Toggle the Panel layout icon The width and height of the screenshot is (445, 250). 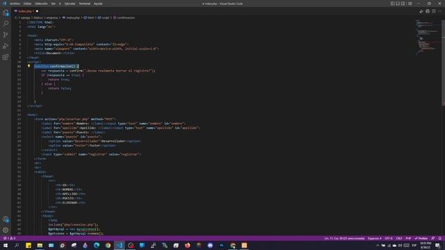click(398, 3)
